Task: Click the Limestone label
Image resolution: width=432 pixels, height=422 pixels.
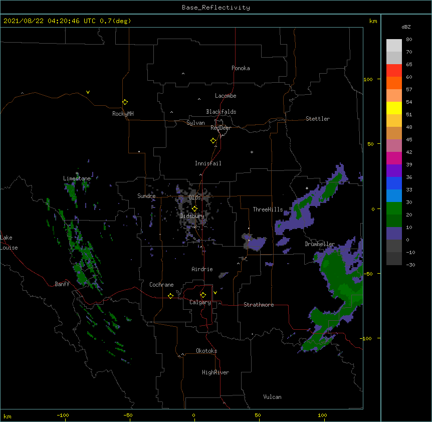Action: (77, 178)
